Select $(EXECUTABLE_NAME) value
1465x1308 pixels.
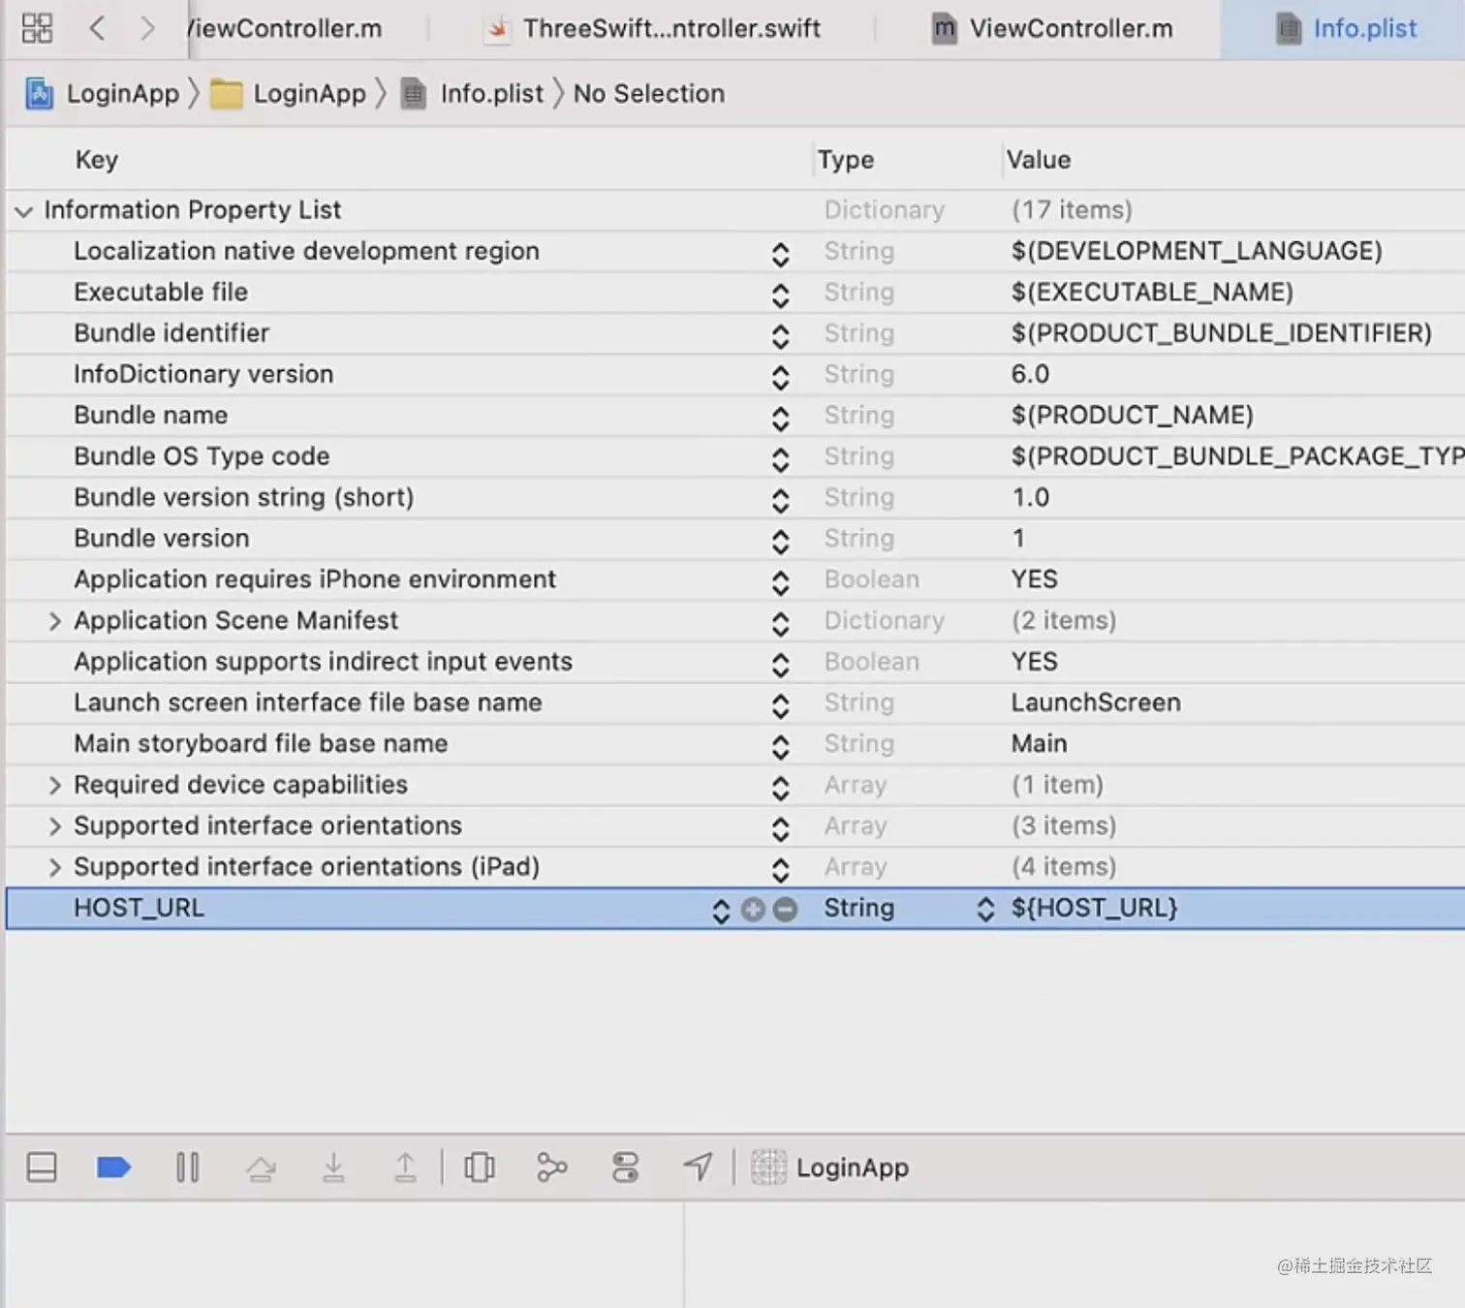point(1152,292)
